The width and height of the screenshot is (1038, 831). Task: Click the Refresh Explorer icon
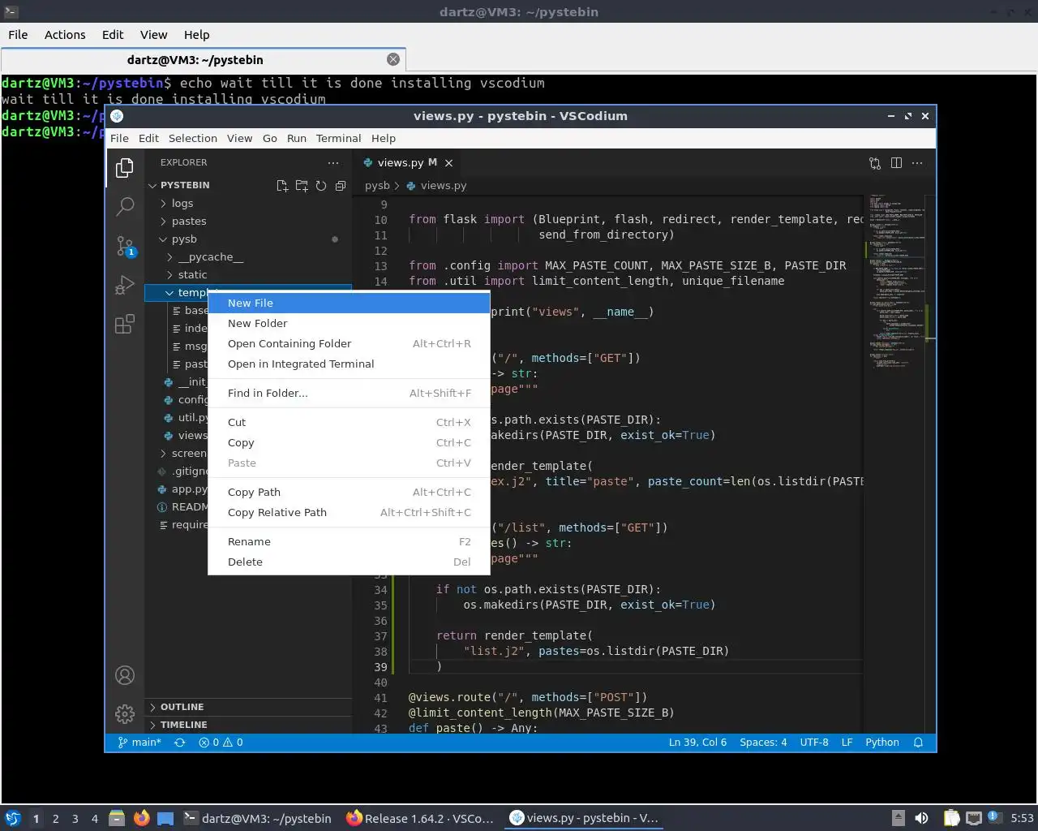pos(321,186)
